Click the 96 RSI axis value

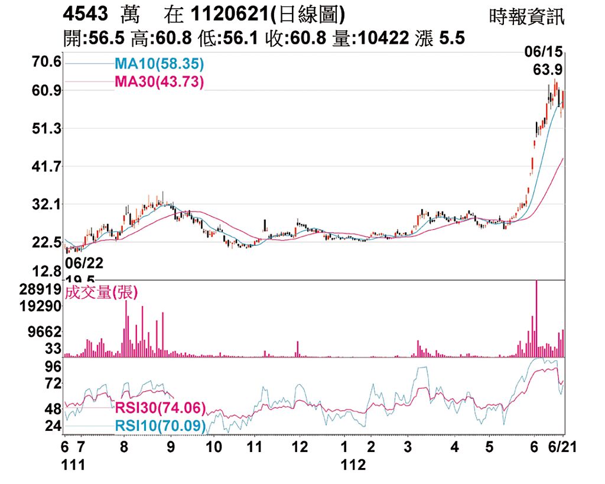click(x=54, y=366)
